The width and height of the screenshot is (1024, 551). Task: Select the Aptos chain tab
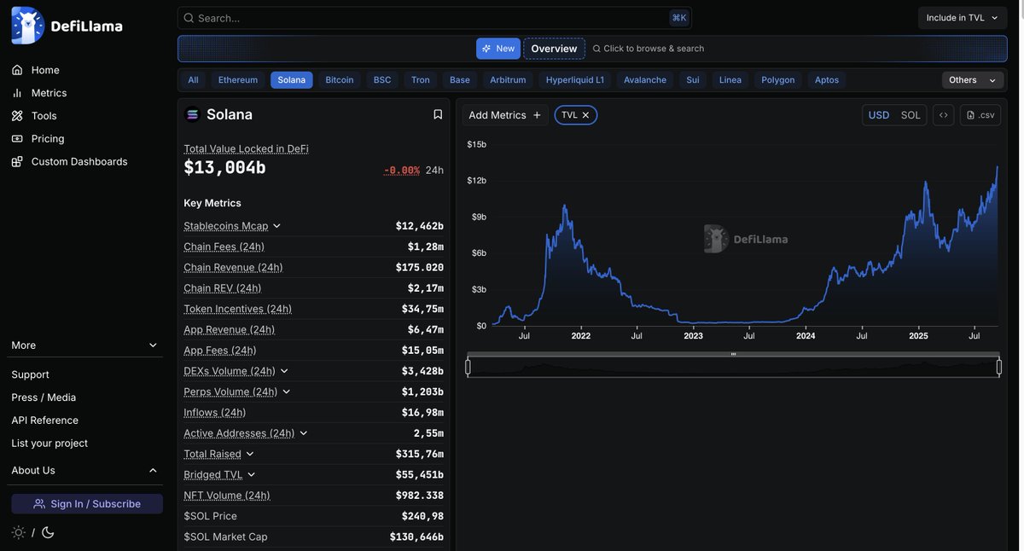(827, 80)
